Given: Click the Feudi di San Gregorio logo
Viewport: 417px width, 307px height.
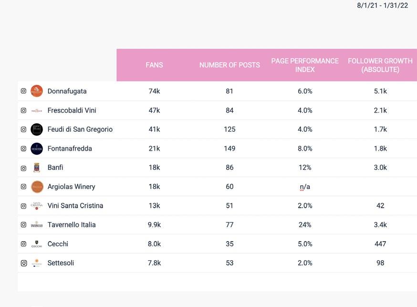Looking at the screenshot, I should click(x=37, y=129).
